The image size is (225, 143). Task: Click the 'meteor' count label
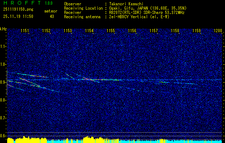point(51,11)
